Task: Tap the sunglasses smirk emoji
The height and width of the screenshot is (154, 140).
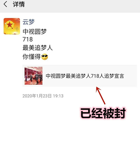Action: [45, 57]
